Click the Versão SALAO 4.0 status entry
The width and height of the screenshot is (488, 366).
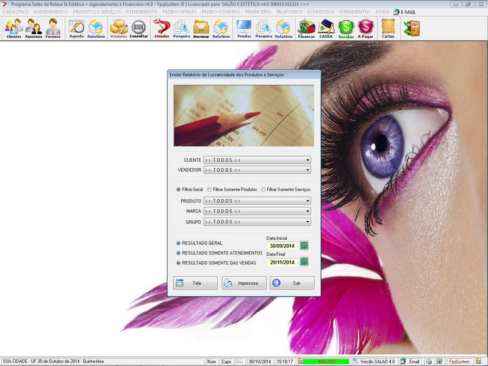(x=374, y=361)
